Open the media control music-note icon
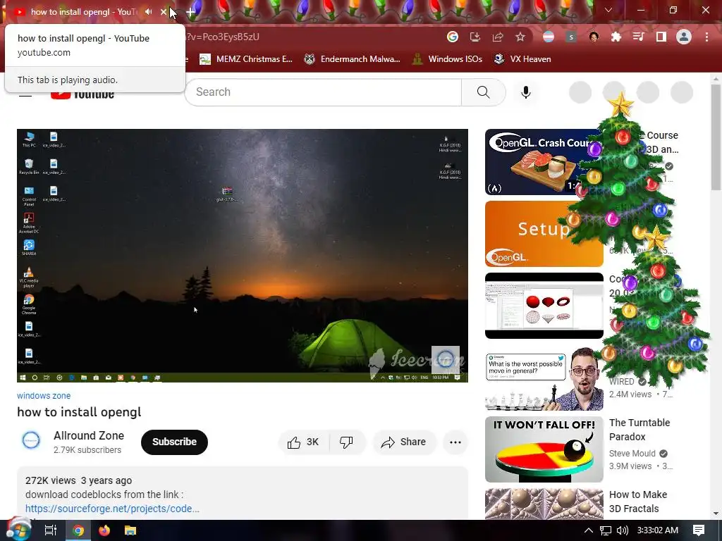The image size is (722, 541). [x=639, y=37]
